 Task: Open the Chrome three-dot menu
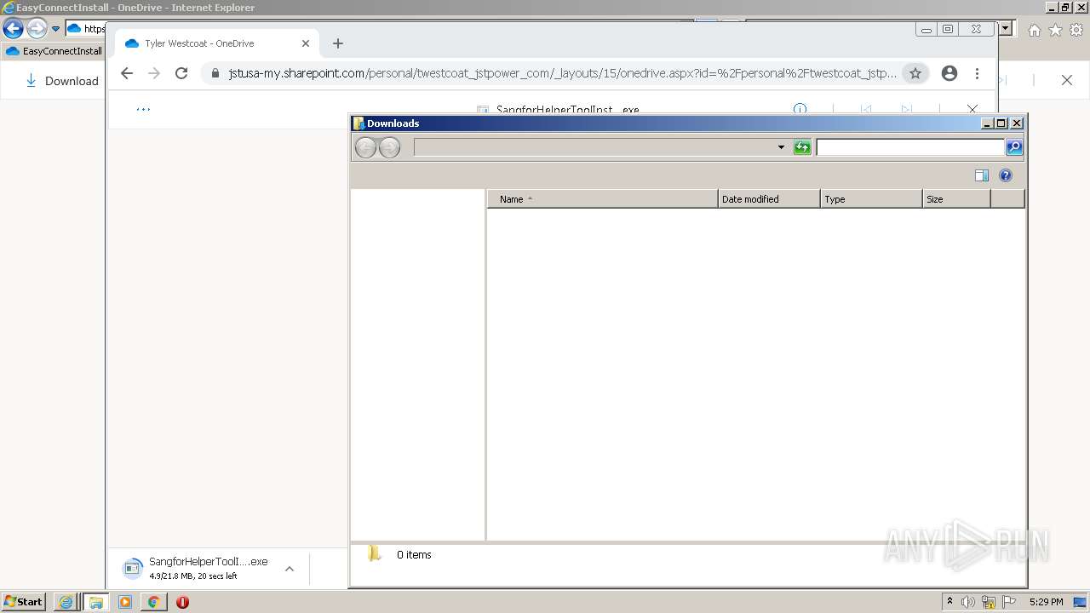point(977,73)
